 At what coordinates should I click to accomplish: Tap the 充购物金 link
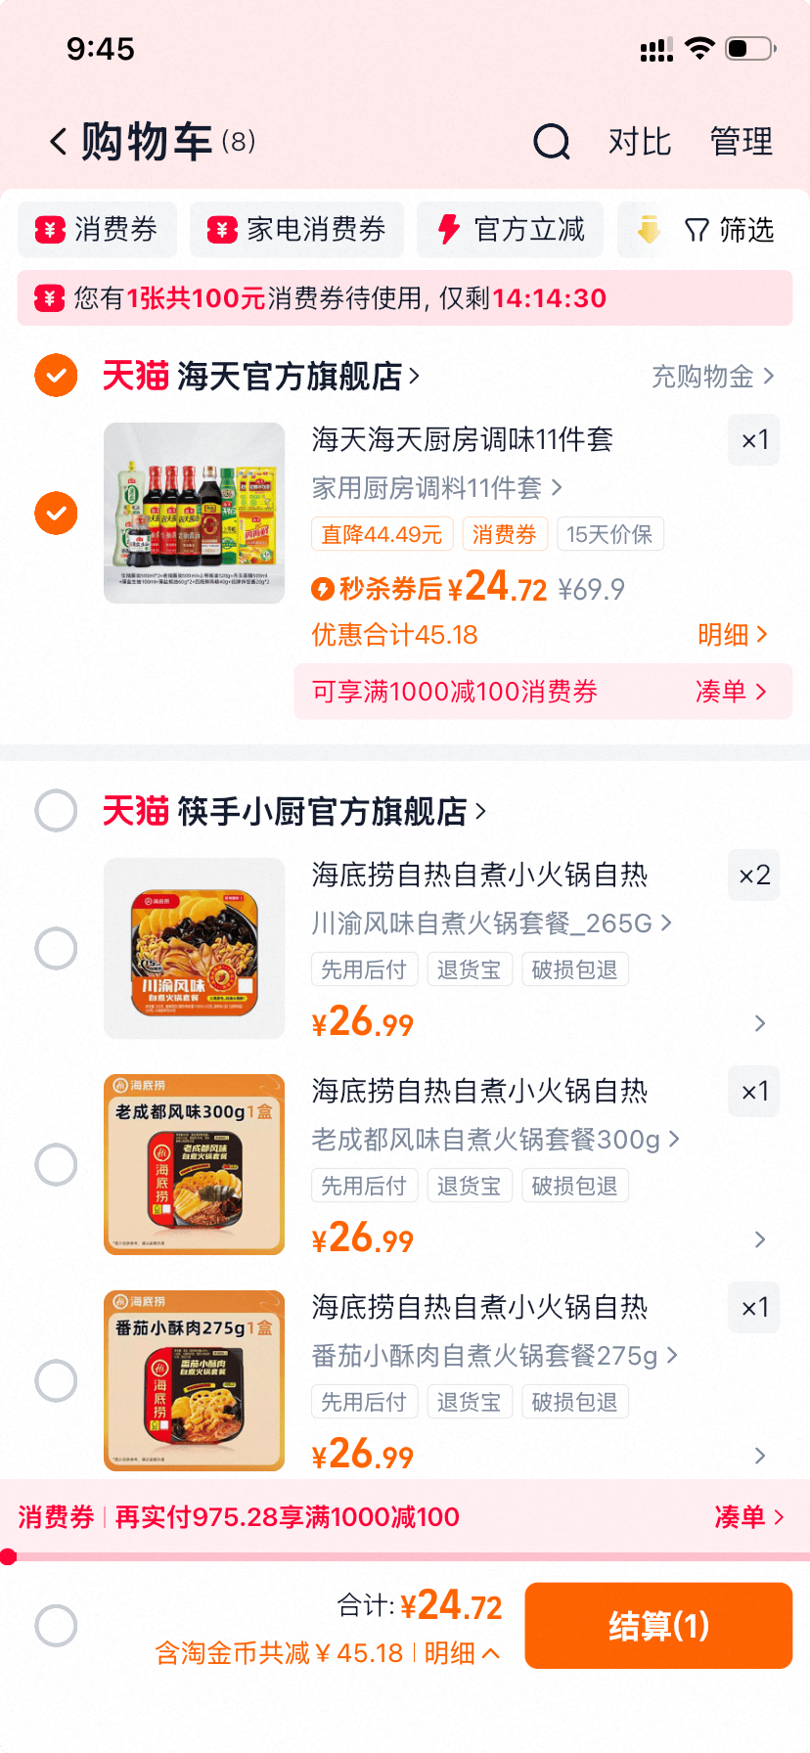click(712, 377)
